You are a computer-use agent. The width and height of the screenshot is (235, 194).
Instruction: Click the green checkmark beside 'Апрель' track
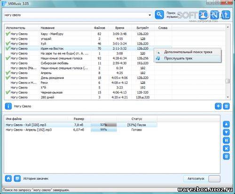point(8,73)
